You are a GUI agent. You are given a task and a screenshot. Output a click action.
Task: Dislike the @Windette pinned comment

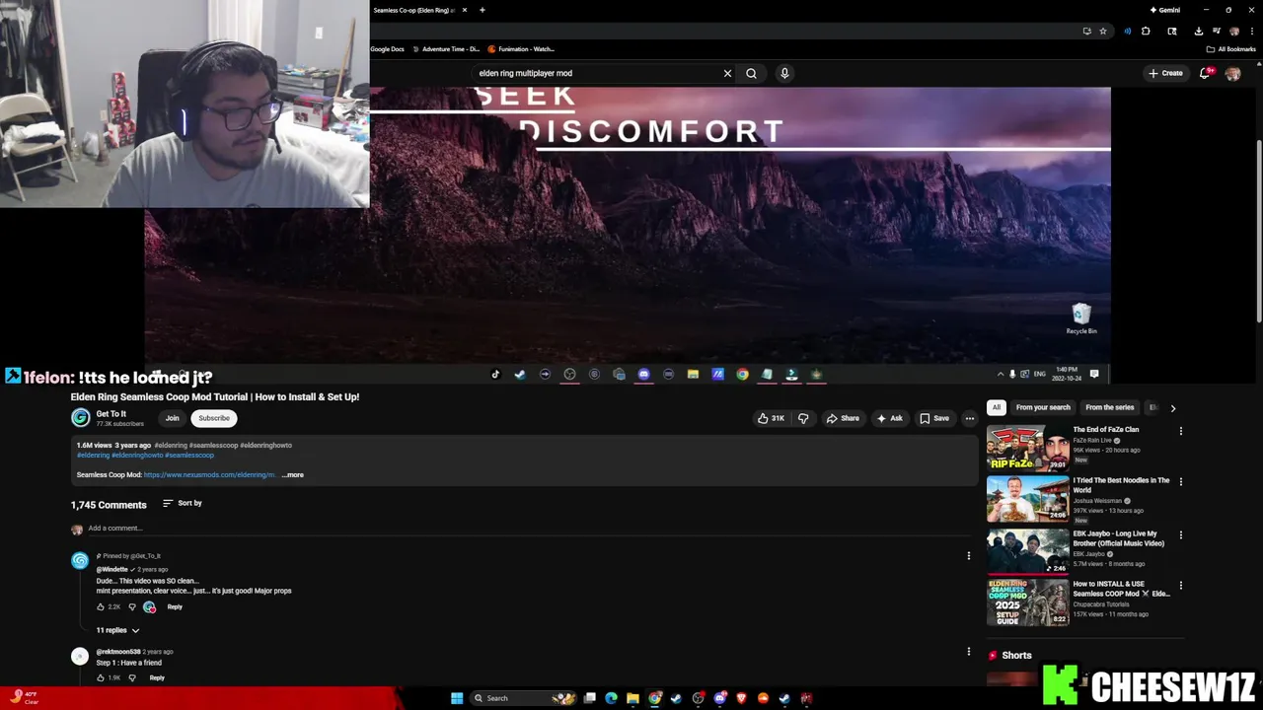click(132, 606)
